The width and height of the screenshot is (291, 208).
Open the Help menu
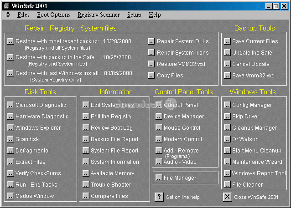(x=155, y=15)
